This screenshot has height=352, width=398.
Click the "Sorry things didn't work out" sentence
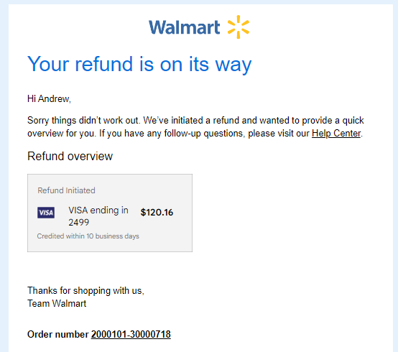pos(83,120)
